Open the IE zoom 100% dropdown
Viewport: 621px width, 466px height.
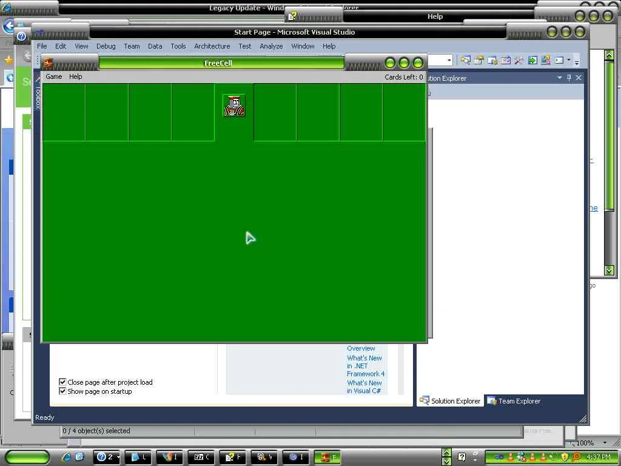click(x=605, y=442)
